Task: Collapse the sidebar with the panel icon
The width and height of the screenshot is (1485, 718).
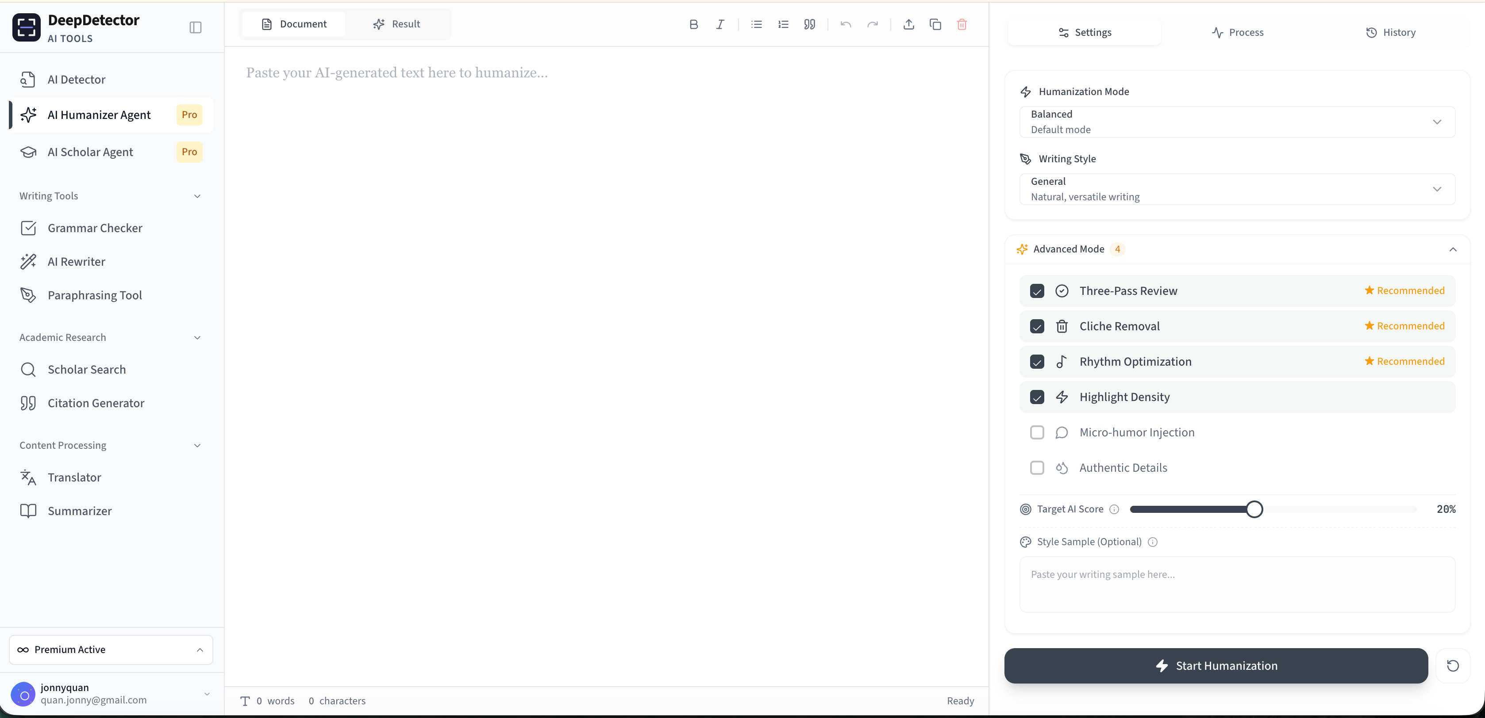Action: (196, 28)
